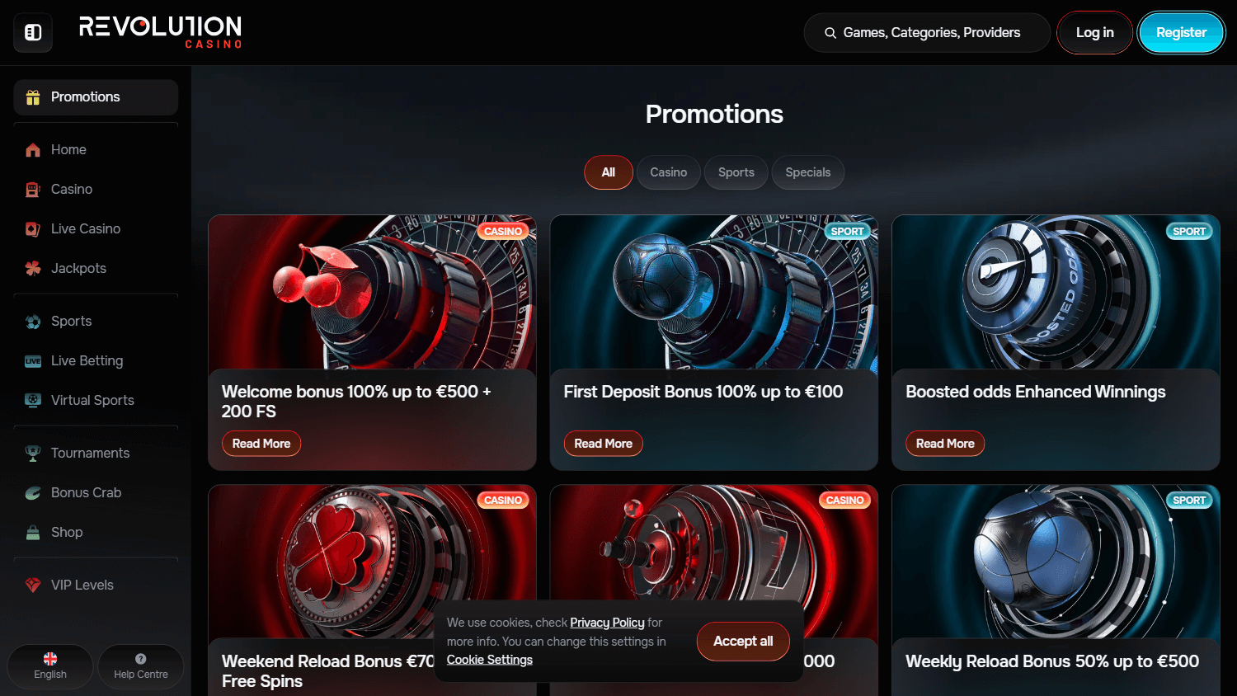This screenshot has height=696, width=1237.
Task: Open the Cookie Settings link
Action: coord(490,660)
